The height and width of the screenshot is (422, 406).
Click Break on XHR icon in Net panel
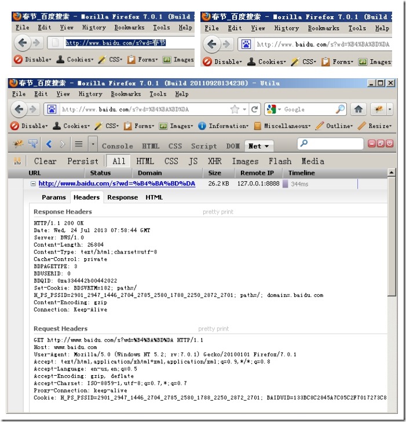pyautogui.click(x=17, y=162)
